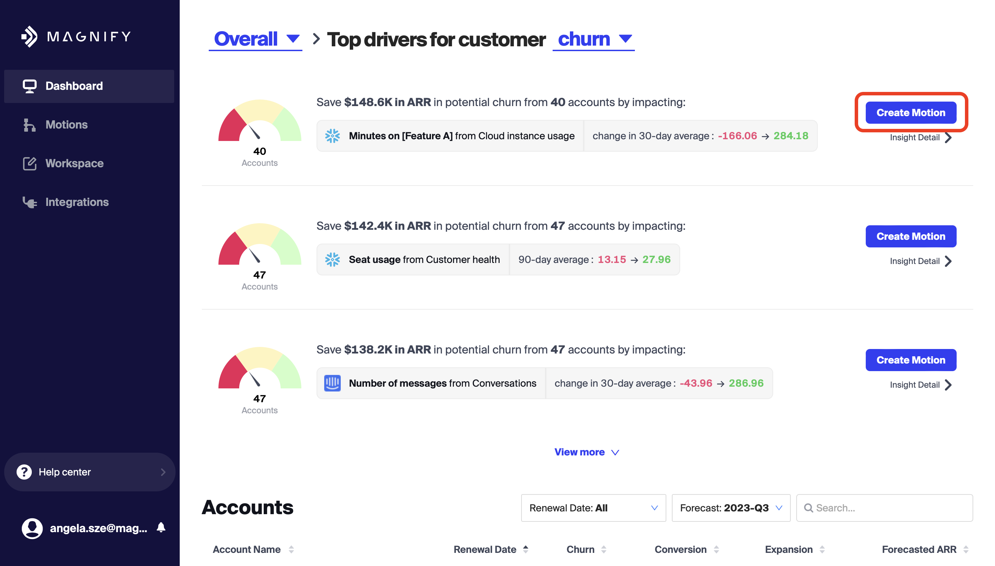Click the Snowflake icon beside Seat usage
Screen dimensions: 995x566
(332, 260)
